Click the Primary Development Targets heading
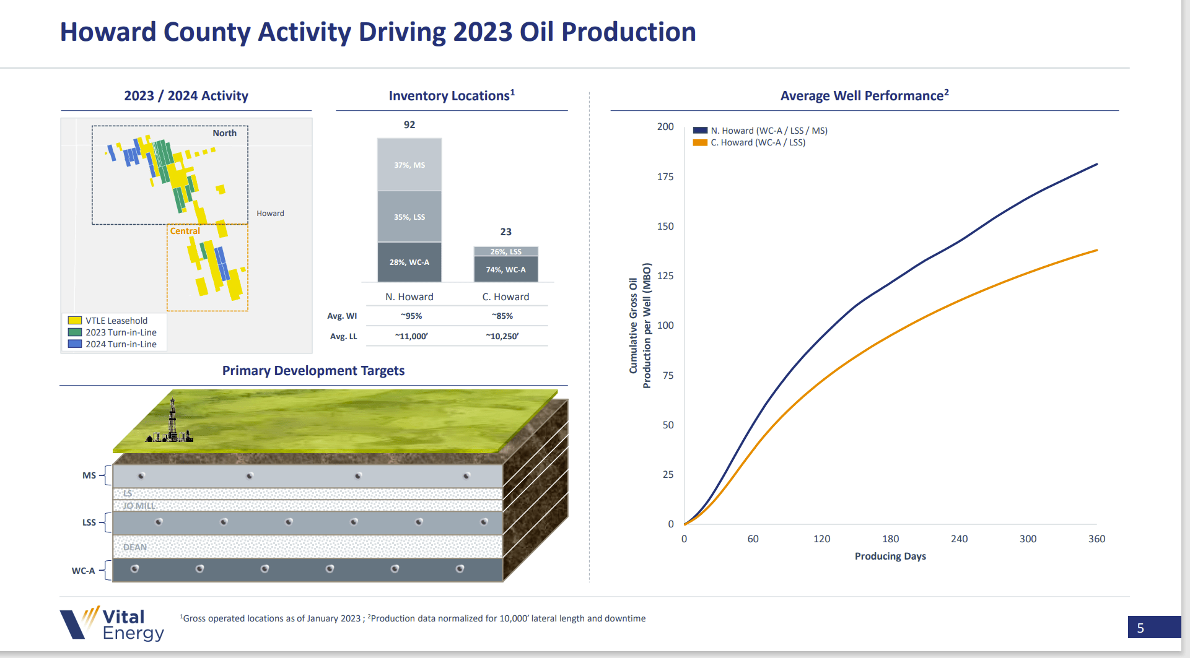The width and height of the screenshot is (1190, 658). coord(313,371)
